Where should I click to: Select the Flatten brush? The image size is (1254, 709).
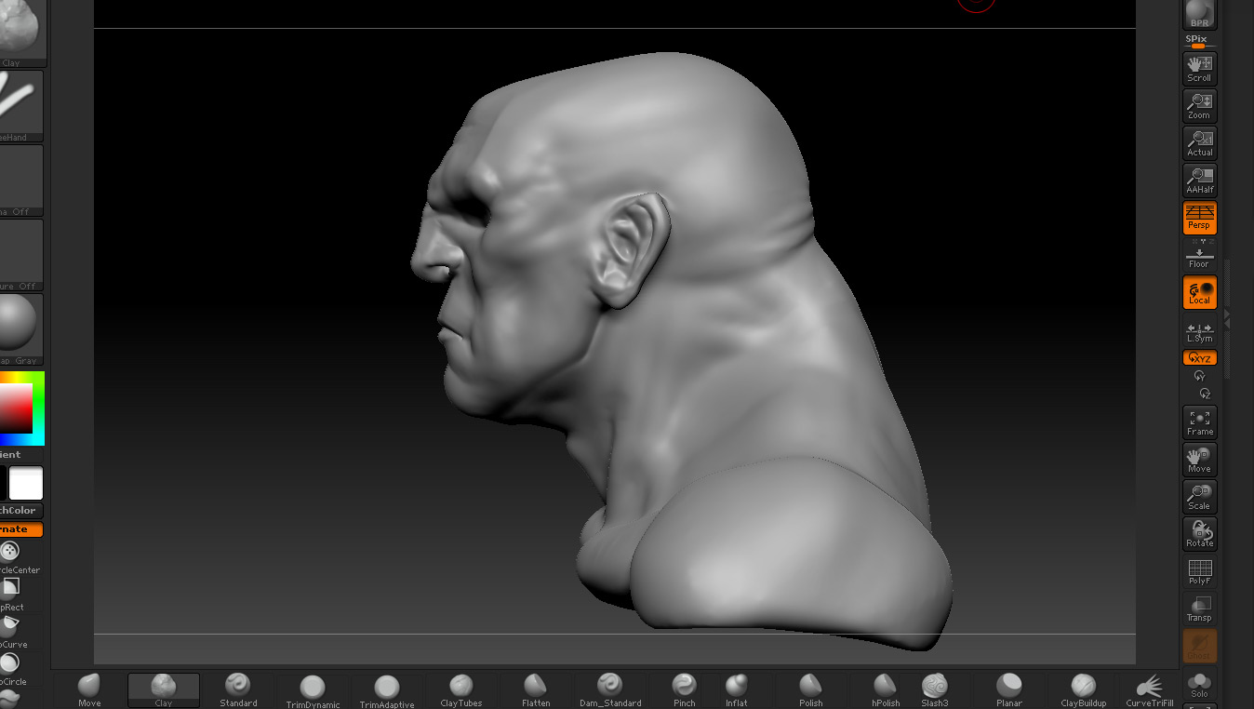536,690
